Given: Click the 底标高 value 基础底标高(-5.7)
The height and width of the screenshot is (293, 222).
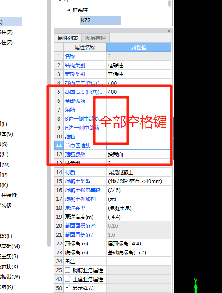Looking at the screenshot, I should click(139, 253).
